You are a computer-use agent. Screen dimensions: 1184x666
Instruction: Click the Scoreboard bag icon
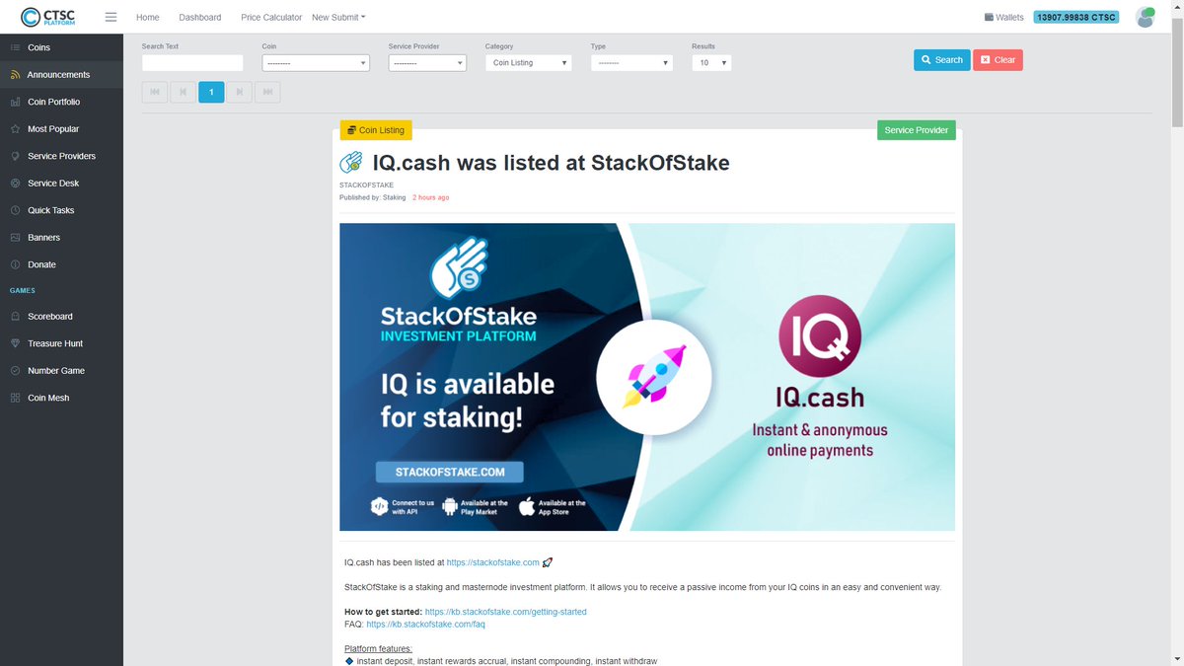[15, 317]
